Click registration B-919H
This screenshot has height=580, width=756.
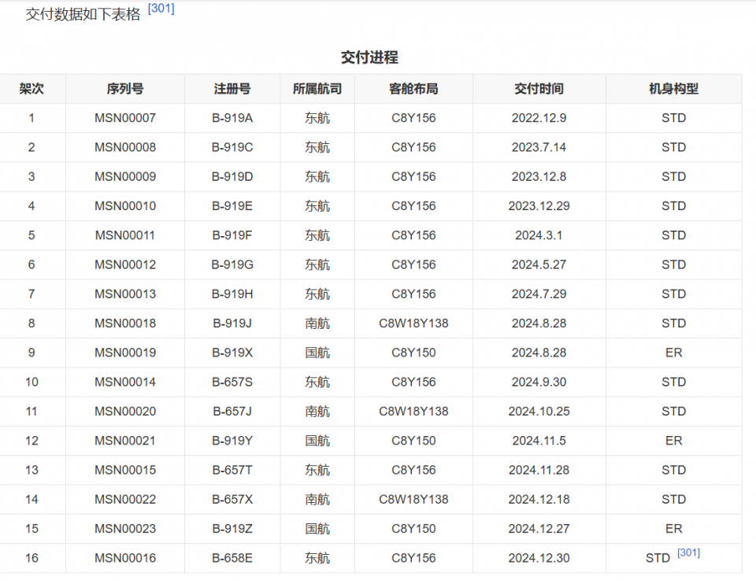pyautogui.click(x=232, y=294)
